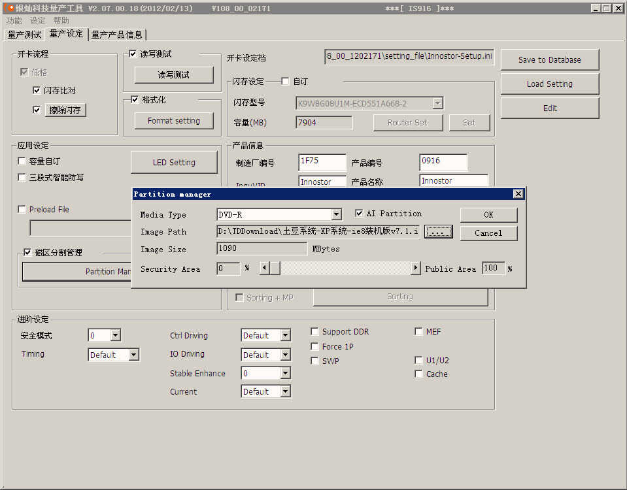
Task: Click the Image Path text field
Action: click(318, 232)
